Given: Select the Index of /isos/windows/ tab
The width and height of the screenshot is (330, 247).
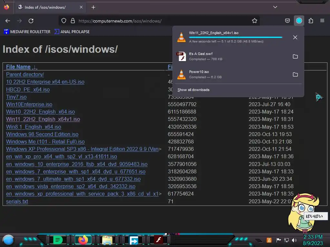Looking at the screenshot, I should pos(51,7).
